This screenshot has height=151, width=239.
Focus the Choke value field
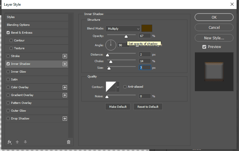pos(145,61)
